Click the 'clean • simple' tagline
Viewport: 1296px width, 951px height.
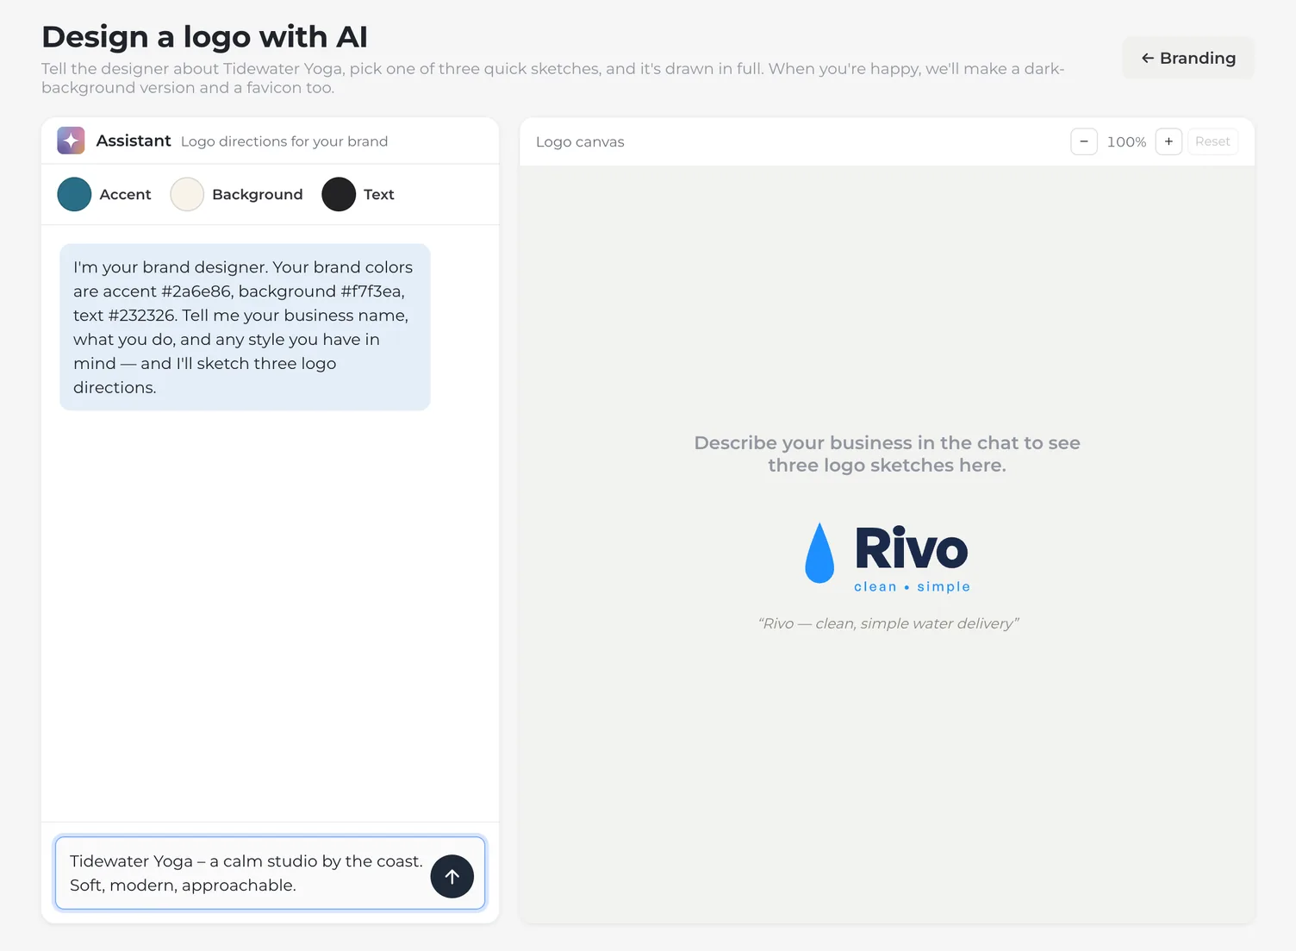click(912, 586)
